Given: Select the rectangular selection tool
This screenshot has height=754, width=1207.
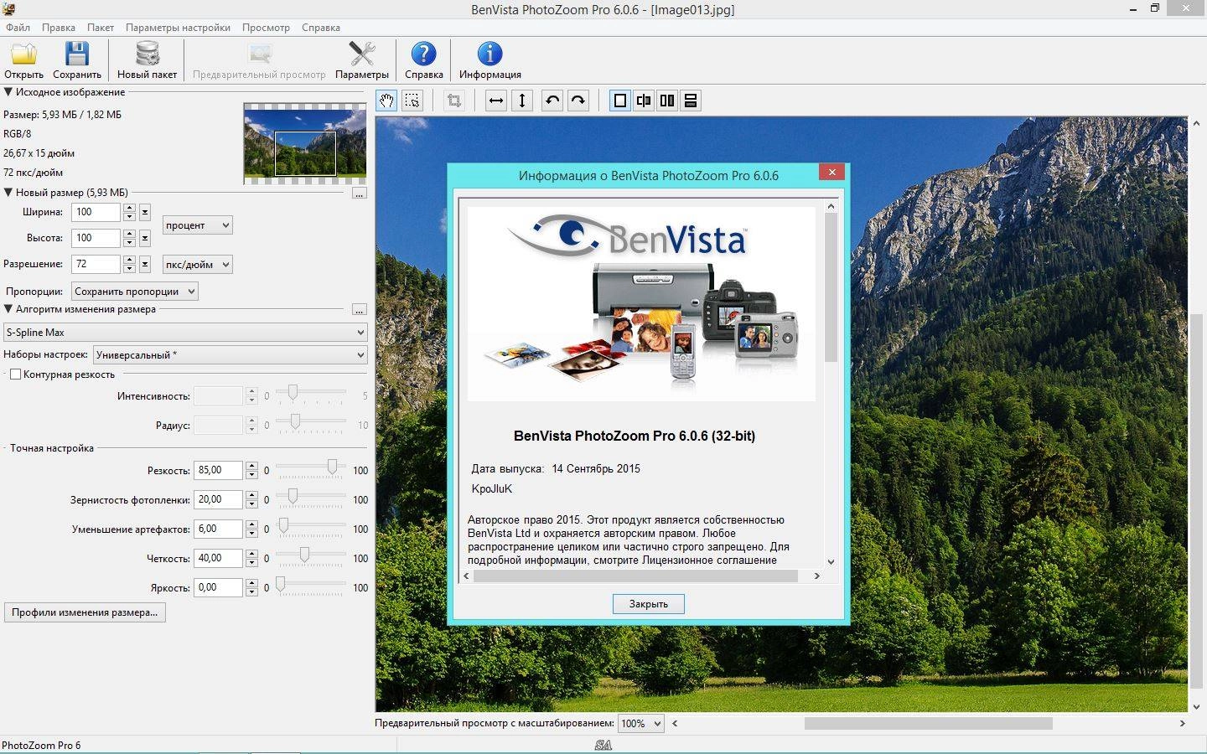Looking at the screenshot, I should pyautogui.click(x=412, y=101).
